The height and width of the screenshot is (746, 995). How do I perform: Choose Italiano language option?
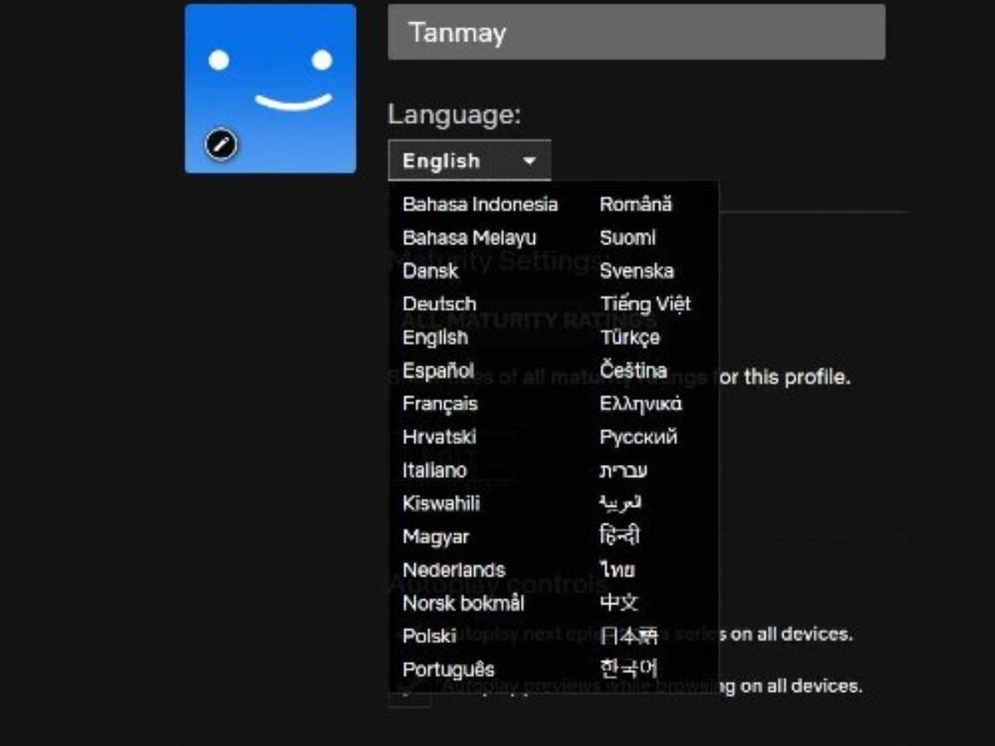coord(434,470)
